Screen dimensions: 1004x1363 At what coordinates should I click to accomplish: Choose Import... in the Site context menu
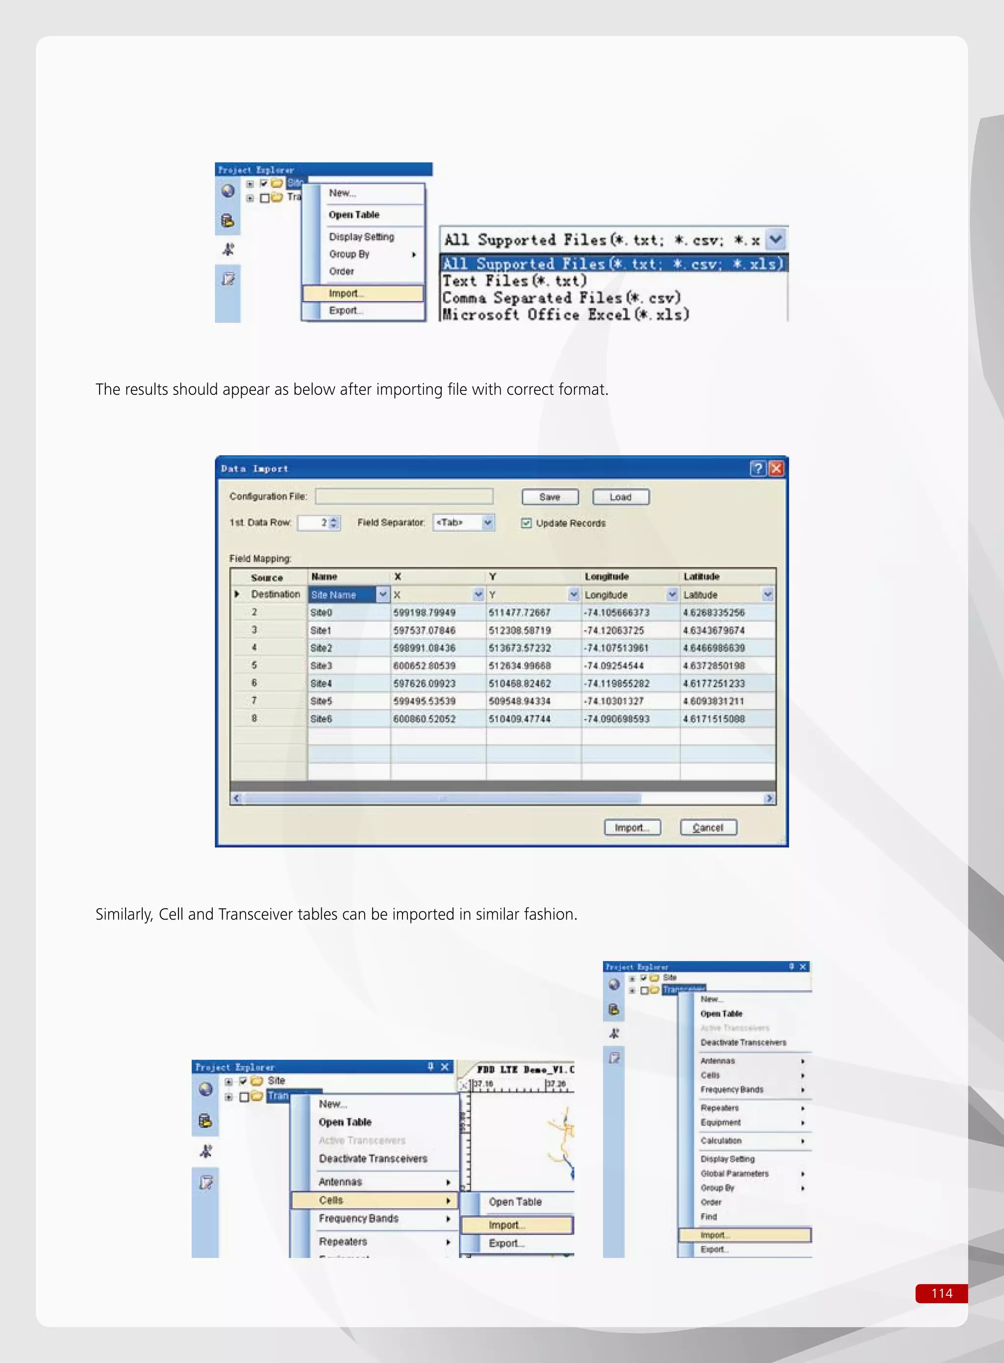[x=363, y=293]
